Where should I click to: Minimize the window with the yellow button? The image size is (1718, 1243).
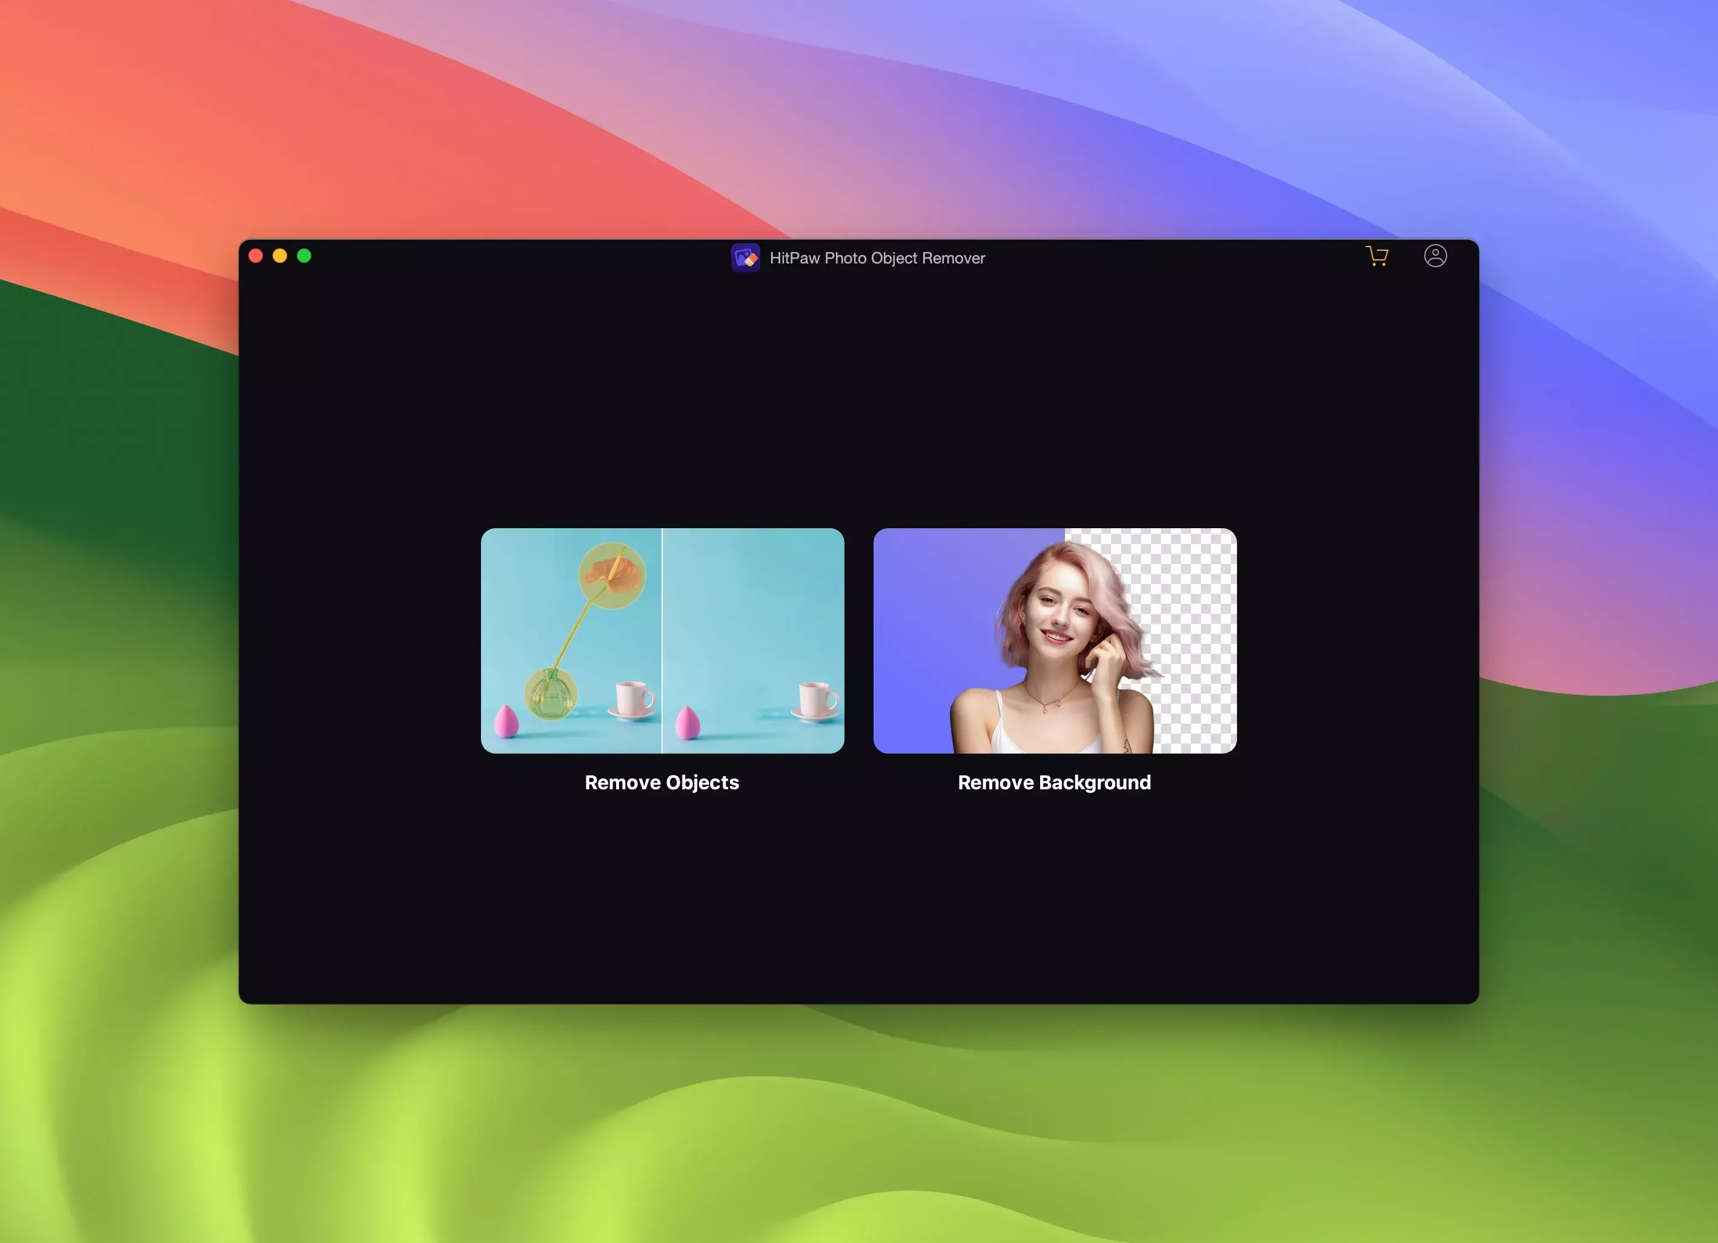point(280,256)
